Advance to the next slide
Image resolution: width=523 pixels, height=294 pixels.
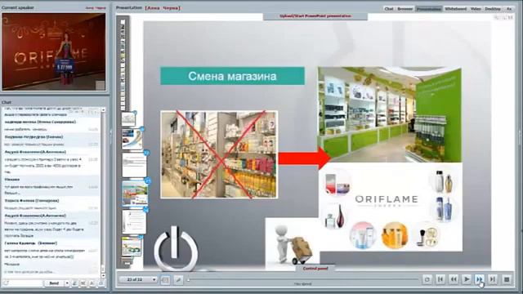click(480, 279)
